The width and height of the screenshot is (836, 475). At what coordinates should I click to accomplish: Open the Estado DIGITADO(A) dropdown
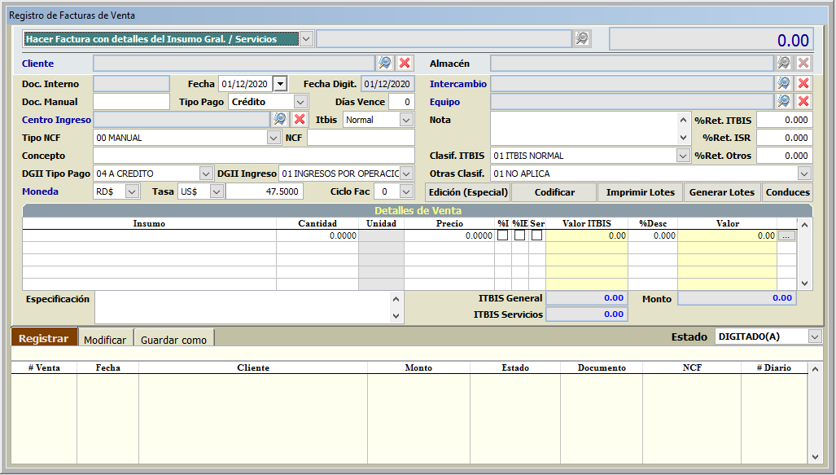(815, 336)
